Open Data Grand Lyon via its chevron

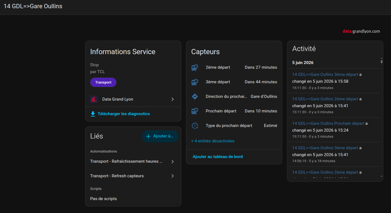pos(172,99)
